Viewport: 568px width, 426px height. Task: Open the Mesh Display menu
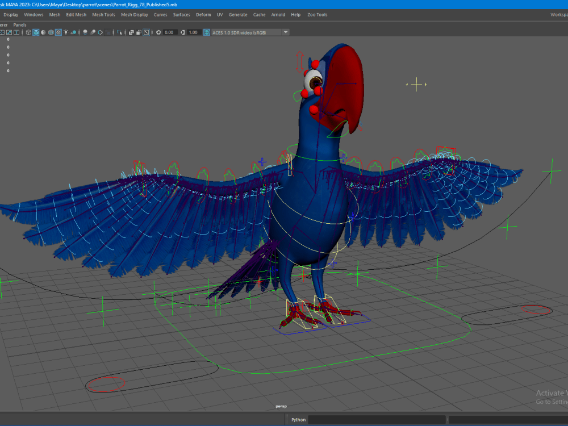click(x=134, y=15)
